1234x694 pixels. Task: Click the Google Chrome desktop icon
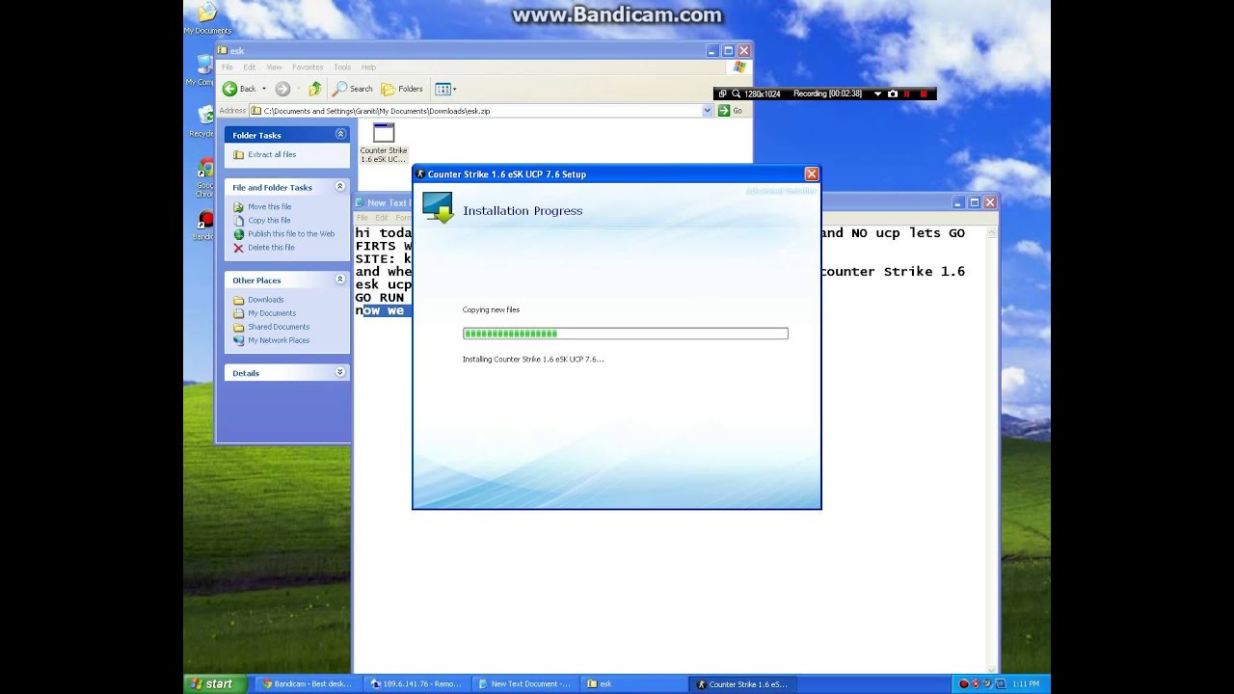(x=204, y=177)
